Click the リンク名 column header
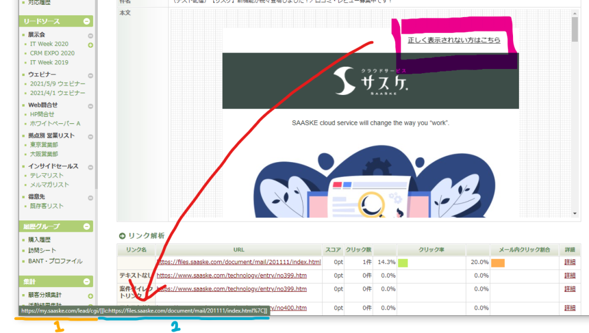This screenshot has height=333, width=589. click(136, 249)
